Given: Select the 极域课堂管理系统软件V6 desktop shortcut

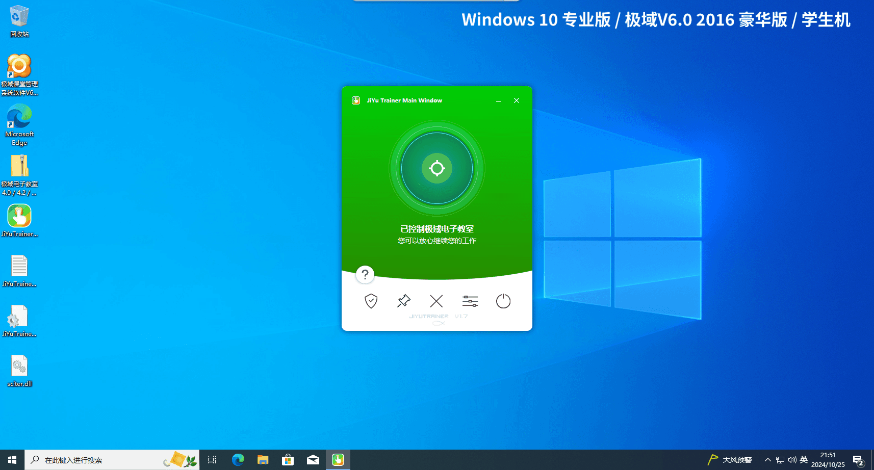Looking at the screenshot, I should (x=19, y=75).
